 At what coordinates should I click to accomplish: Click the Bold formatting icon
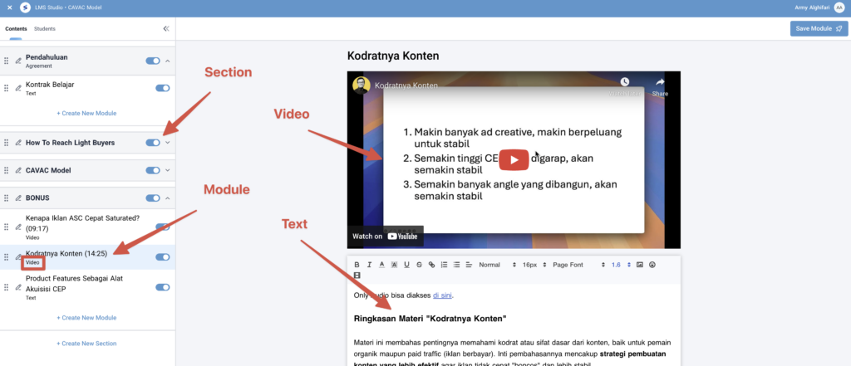(357, 265)
